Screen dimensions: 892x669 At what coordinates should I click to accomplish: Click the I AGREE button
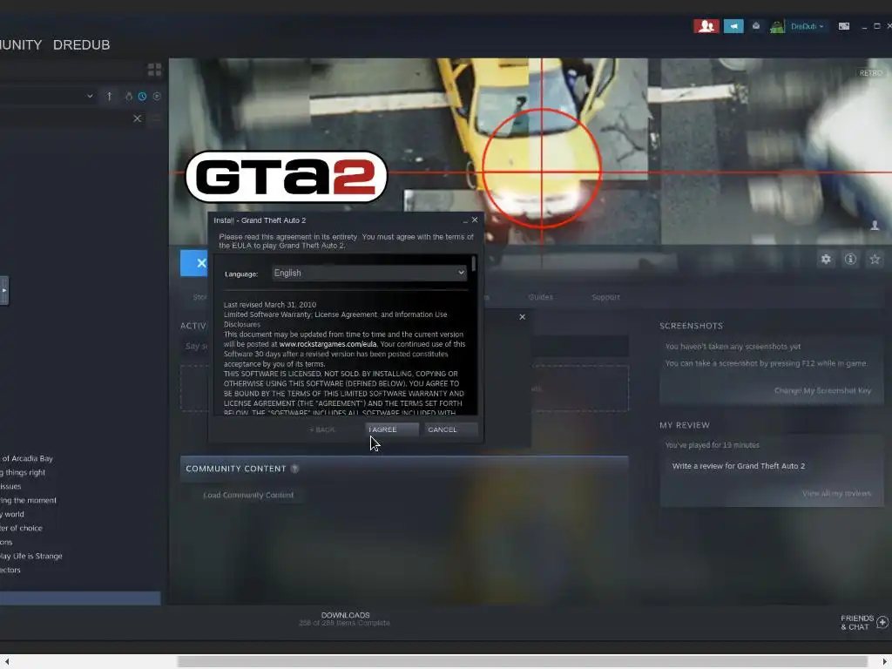pos(392,429)
